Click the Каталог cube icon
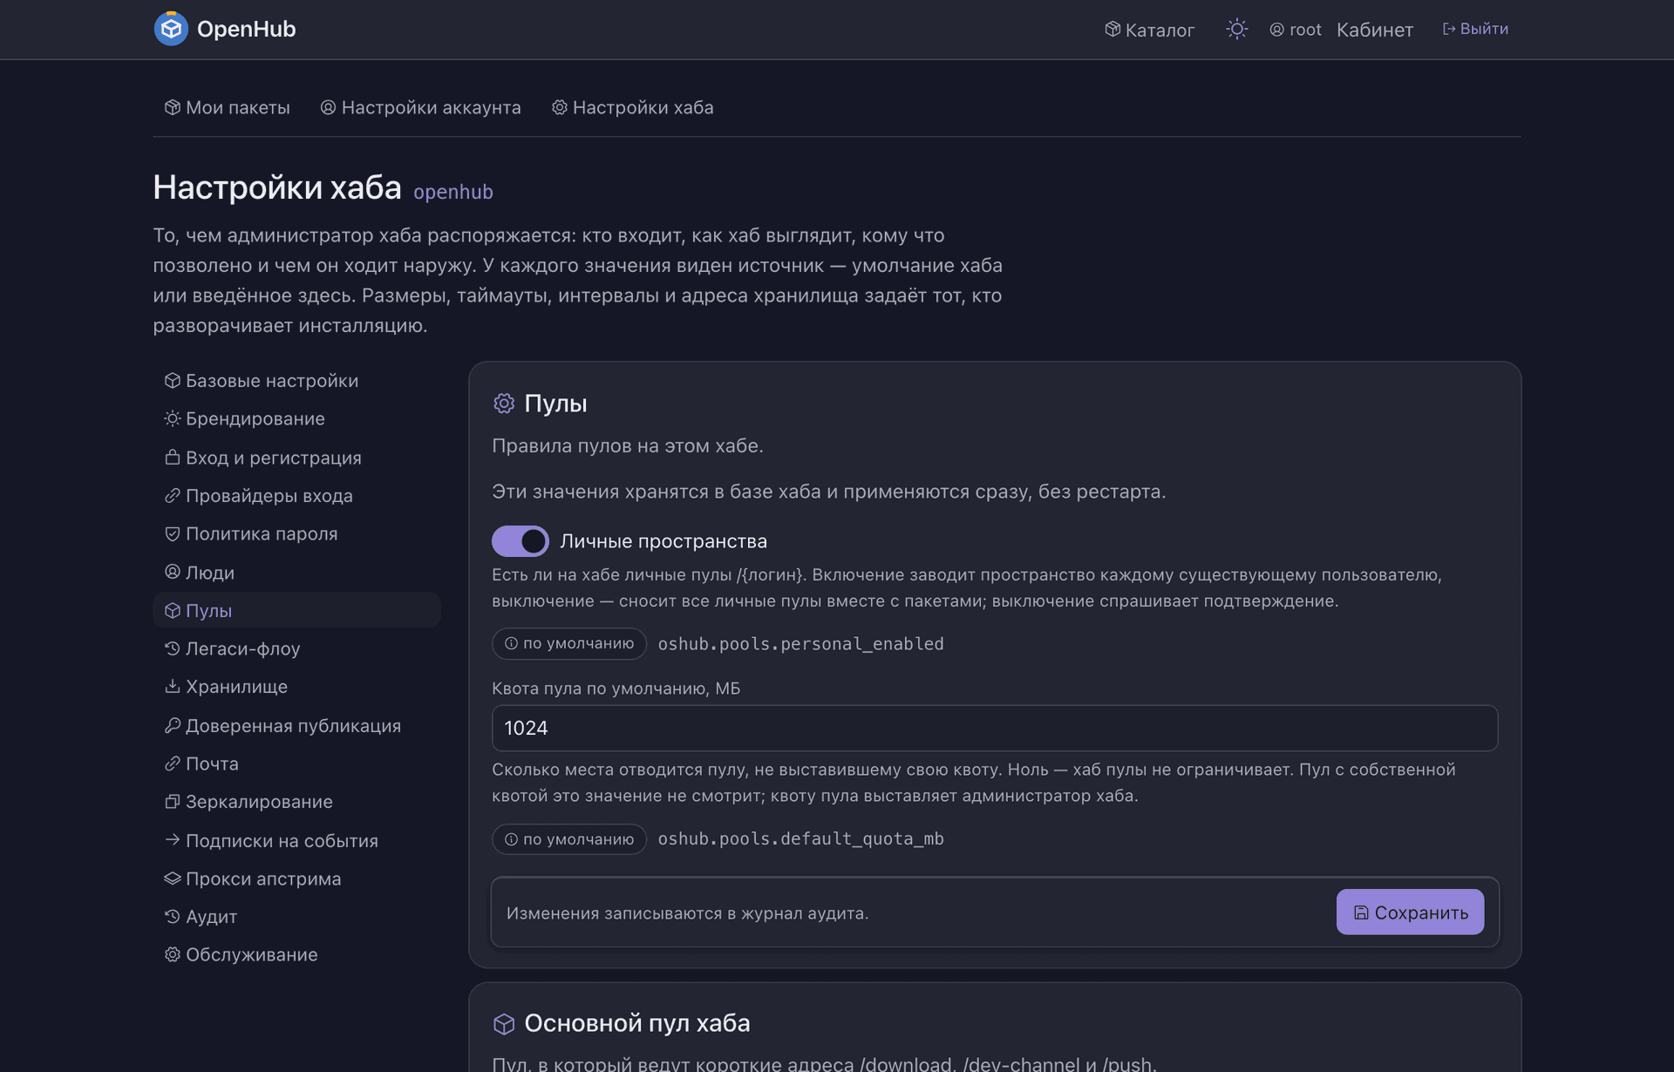Image resolution: width=1674 pixels, height=1072 pixels. pyautogui.click(x=1113, y=30)
